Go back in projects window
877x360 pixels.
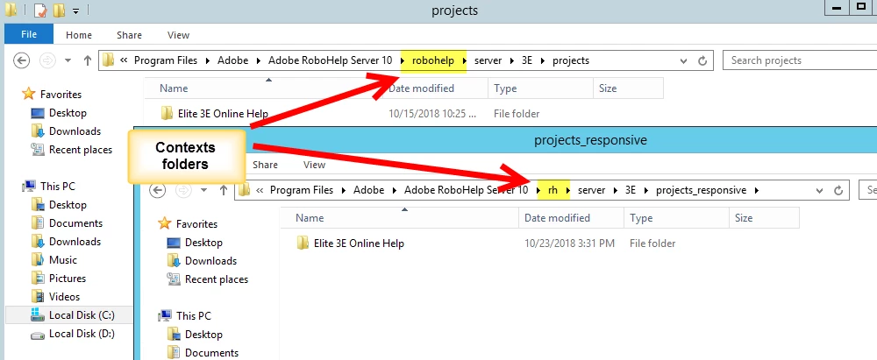[21, 60]
